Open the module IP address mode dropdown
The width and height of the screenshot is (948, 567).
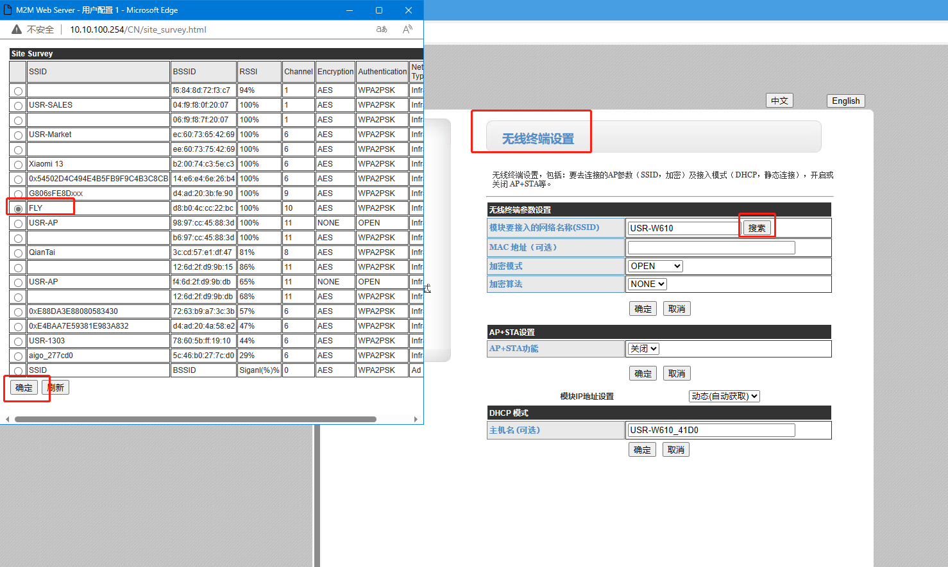pyautogui.click(x=724, y=396)
